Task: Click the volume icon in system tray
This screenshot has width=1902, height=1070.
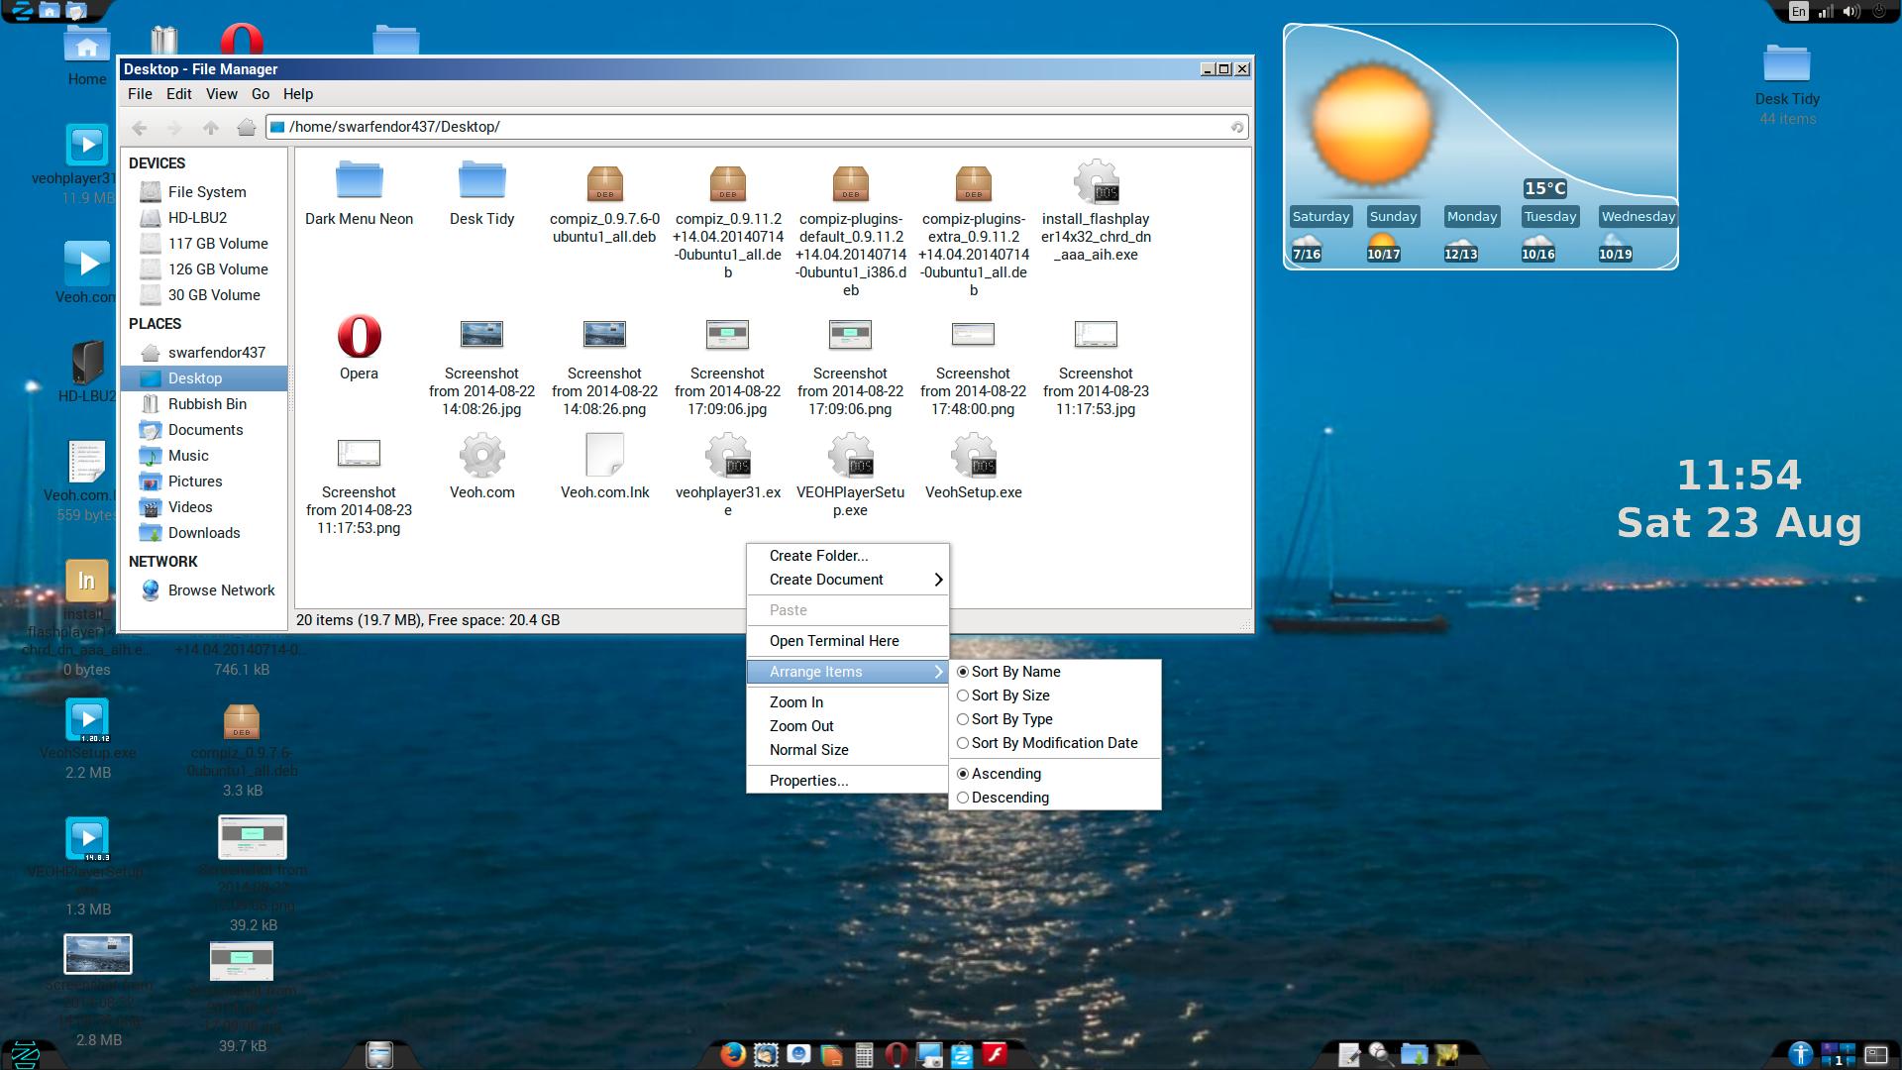Action: pos(1849,12)
